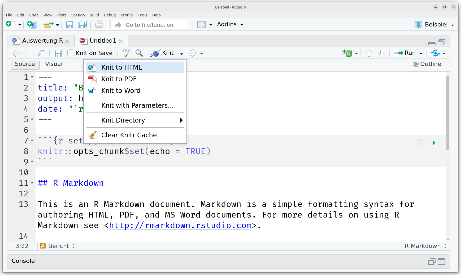Save Untitled1 via editor toolbar disk icon
461x275 pixels.
tap(58, 53)
